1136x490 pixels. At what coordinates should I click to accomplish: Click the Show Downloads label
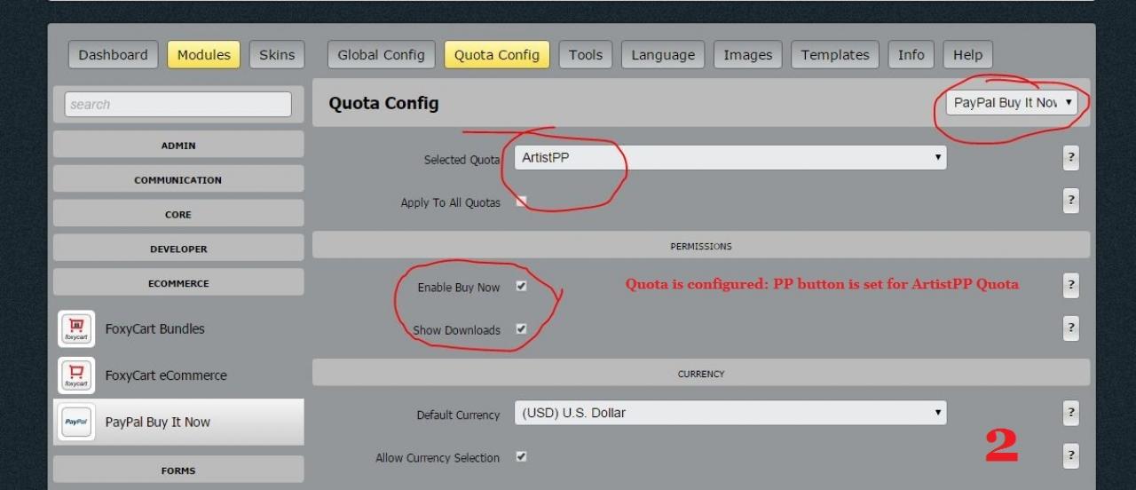tap(457, 330)
